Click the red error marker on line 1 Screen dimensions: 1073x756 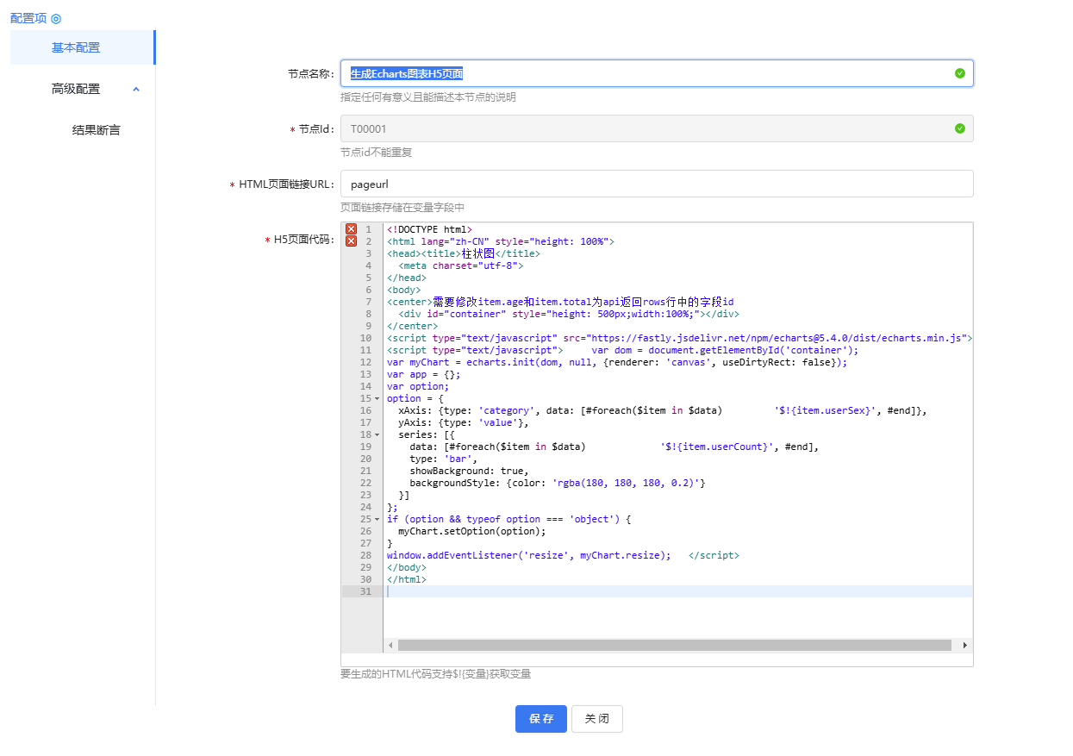(351, 229)
